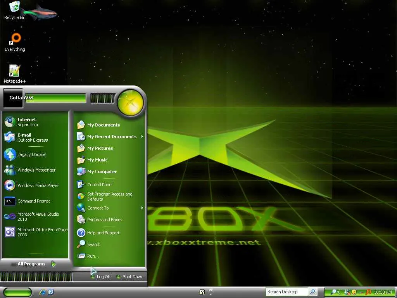Image resolution: width=397 pixels, height=298 pixels.
Task: Launch Legacy Update
Action: click(x=35, y=154)
